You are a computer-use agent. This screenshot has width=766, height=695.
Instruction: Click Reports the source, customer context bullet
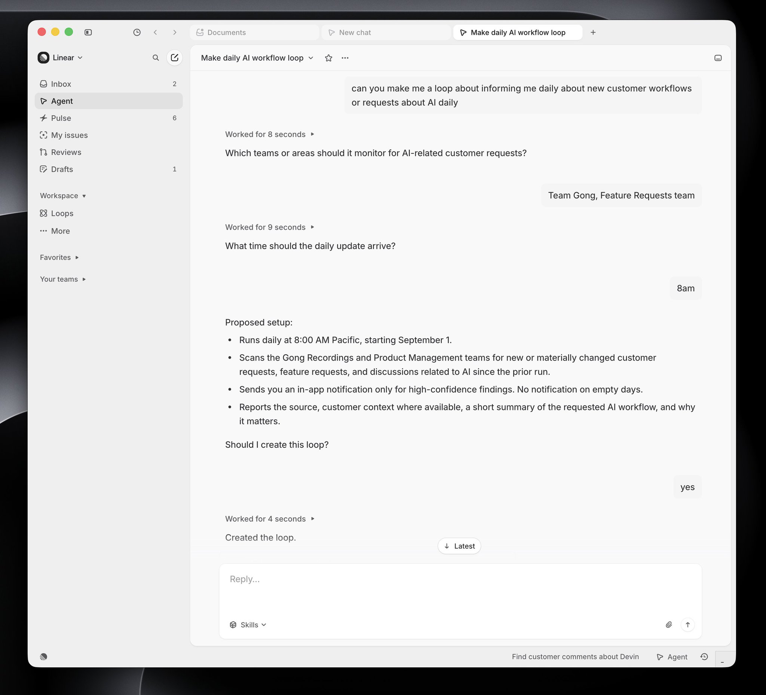coord(467,414)
